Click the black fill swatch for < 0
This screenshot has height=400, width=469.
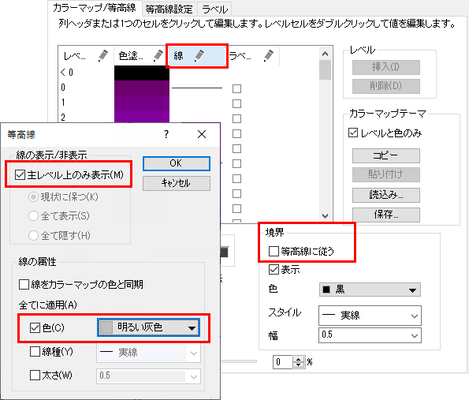[142, 73]
